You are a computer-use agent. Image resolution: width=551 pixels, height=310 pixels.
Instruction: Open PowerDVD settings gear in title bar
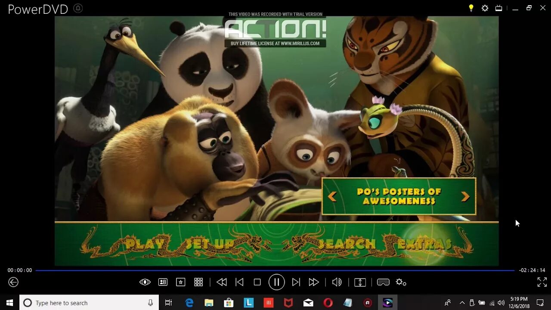tap(485, 8)
